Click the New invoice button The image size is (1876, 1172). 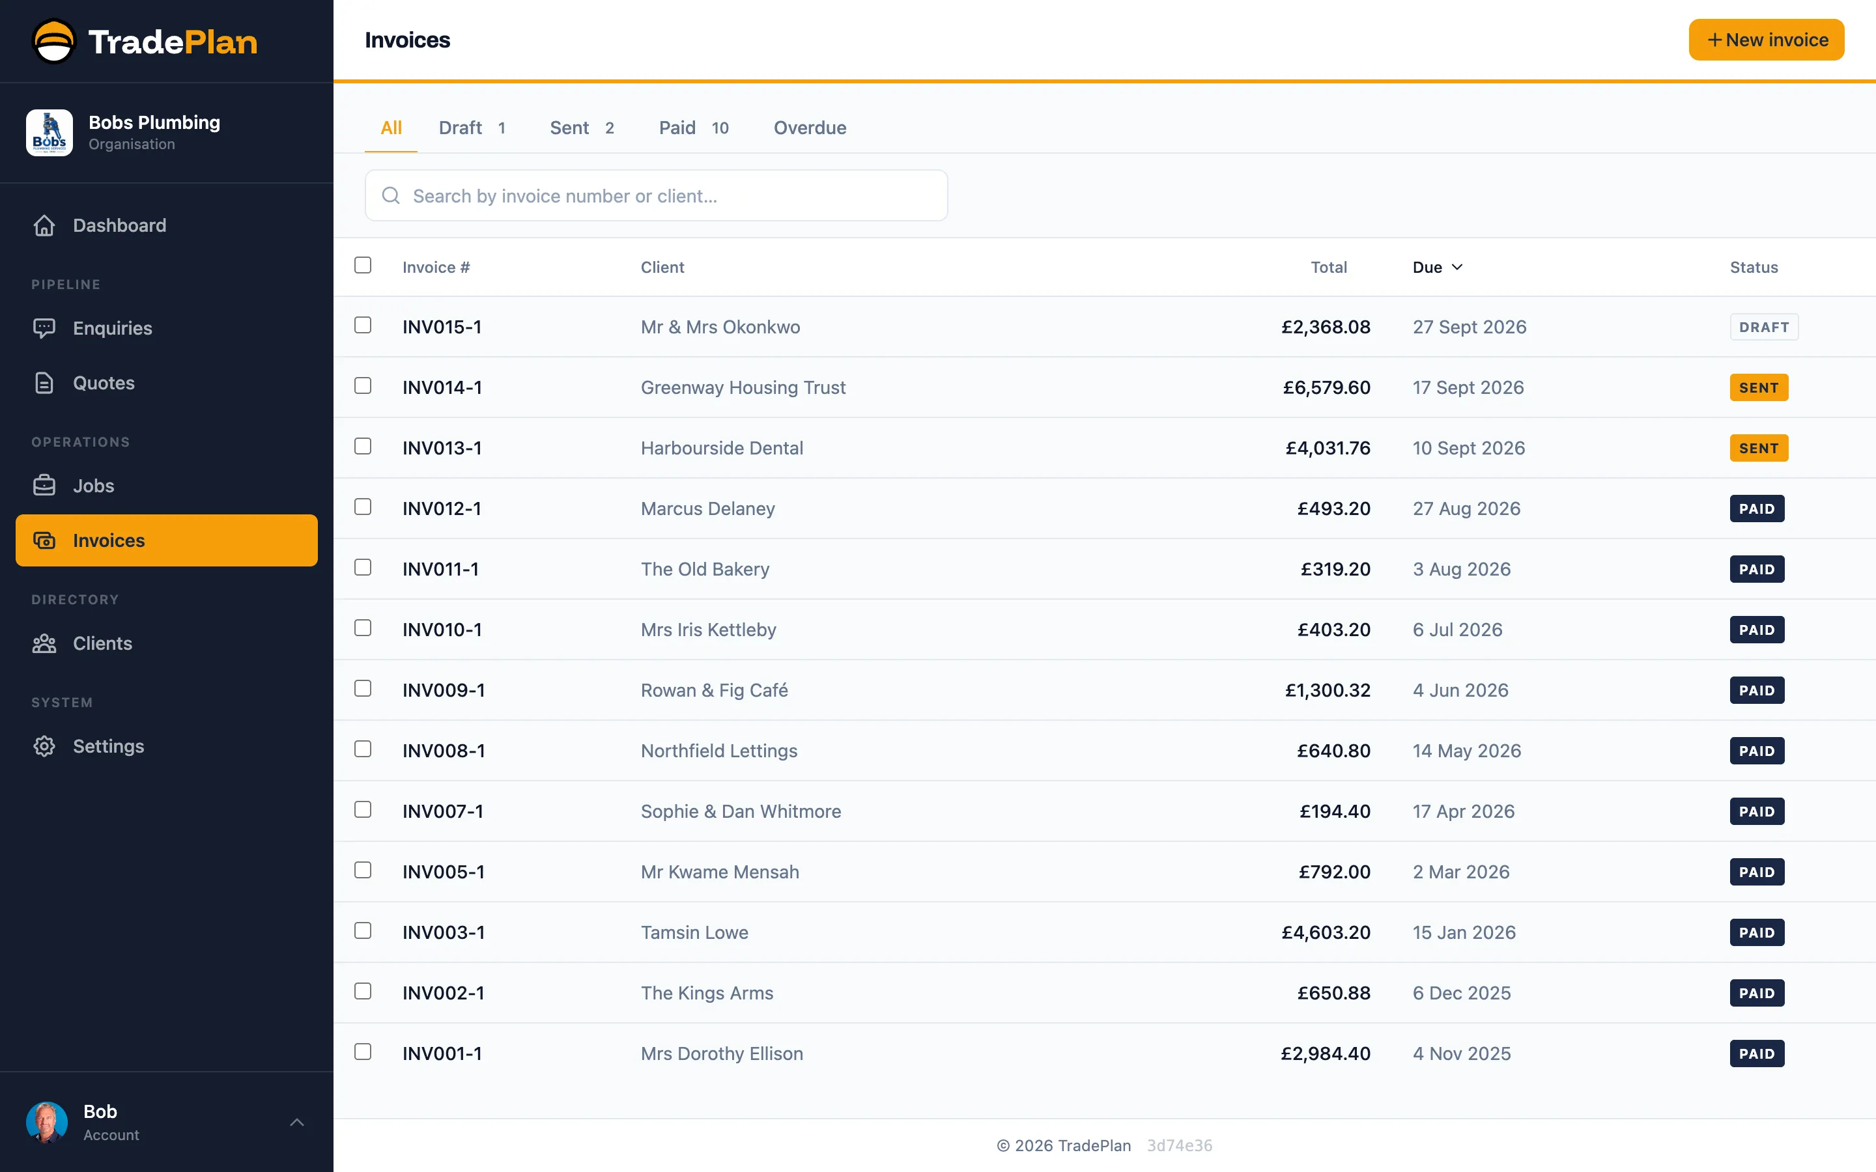coord(1767,40)
